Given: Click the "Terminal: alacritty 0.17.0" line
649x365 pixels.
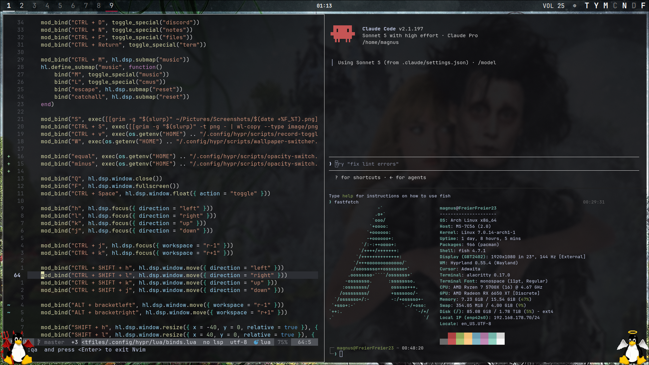Looking at the screenshot, I should point(475,275).
